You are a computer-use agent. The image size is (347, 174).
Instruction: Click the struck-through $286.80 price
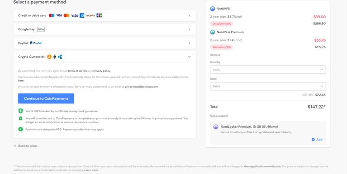[319, 24]
